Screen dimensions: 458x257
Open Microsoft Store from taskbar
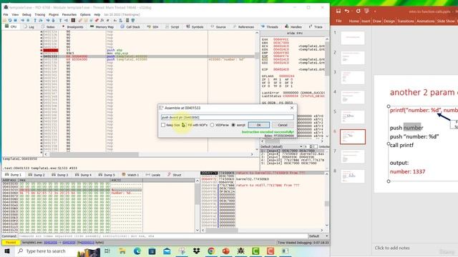click(152, 251)
